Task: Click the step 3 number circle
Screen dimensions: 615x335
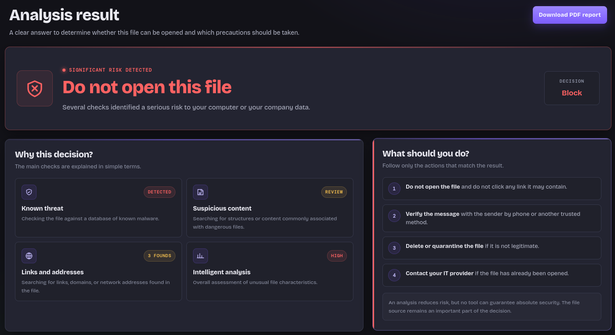Action: (394, 248)
